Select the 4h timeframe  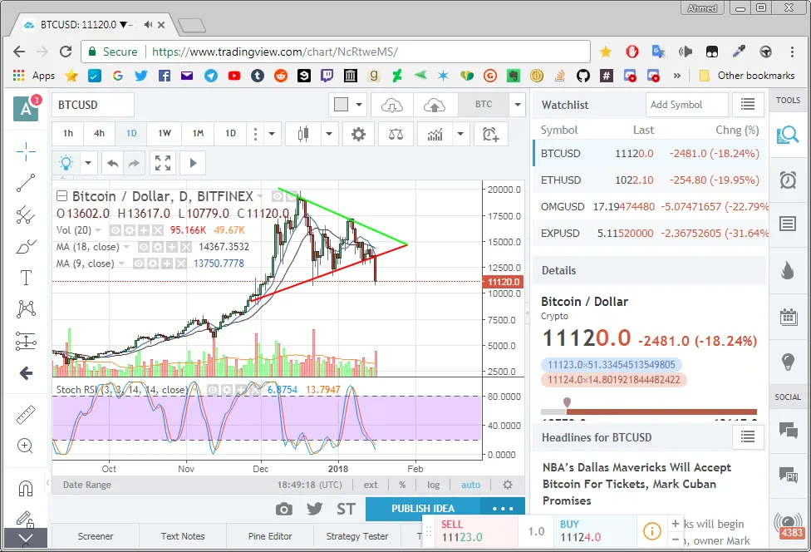point(100,134)
